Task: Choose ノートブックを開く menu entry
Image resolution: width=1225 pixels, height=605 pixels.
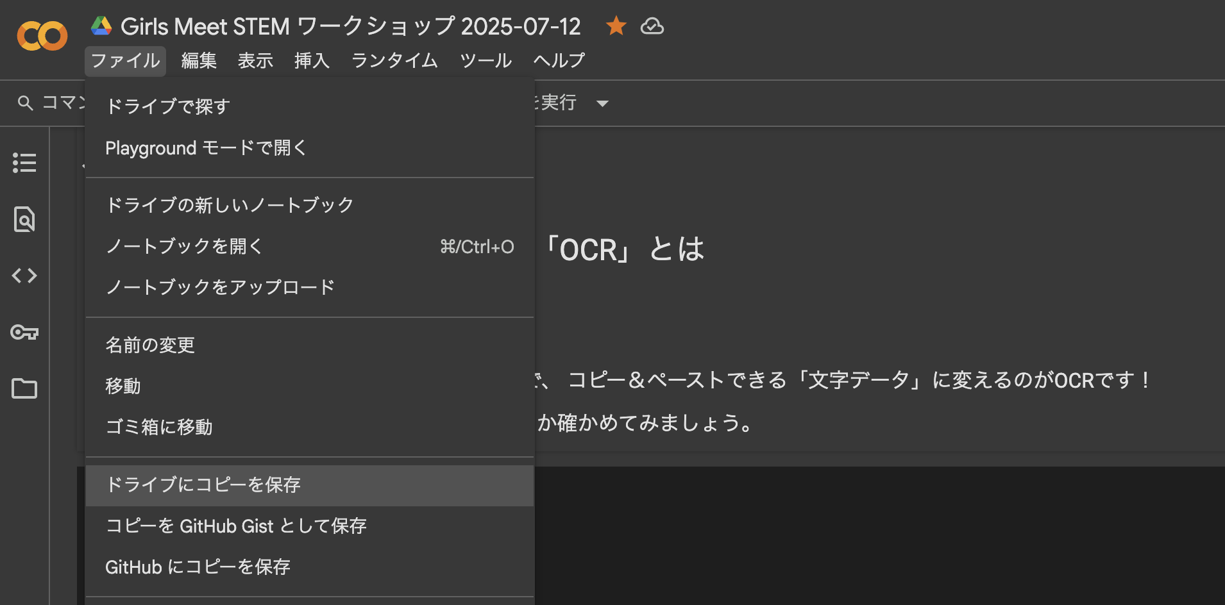Action: (185, 247)
